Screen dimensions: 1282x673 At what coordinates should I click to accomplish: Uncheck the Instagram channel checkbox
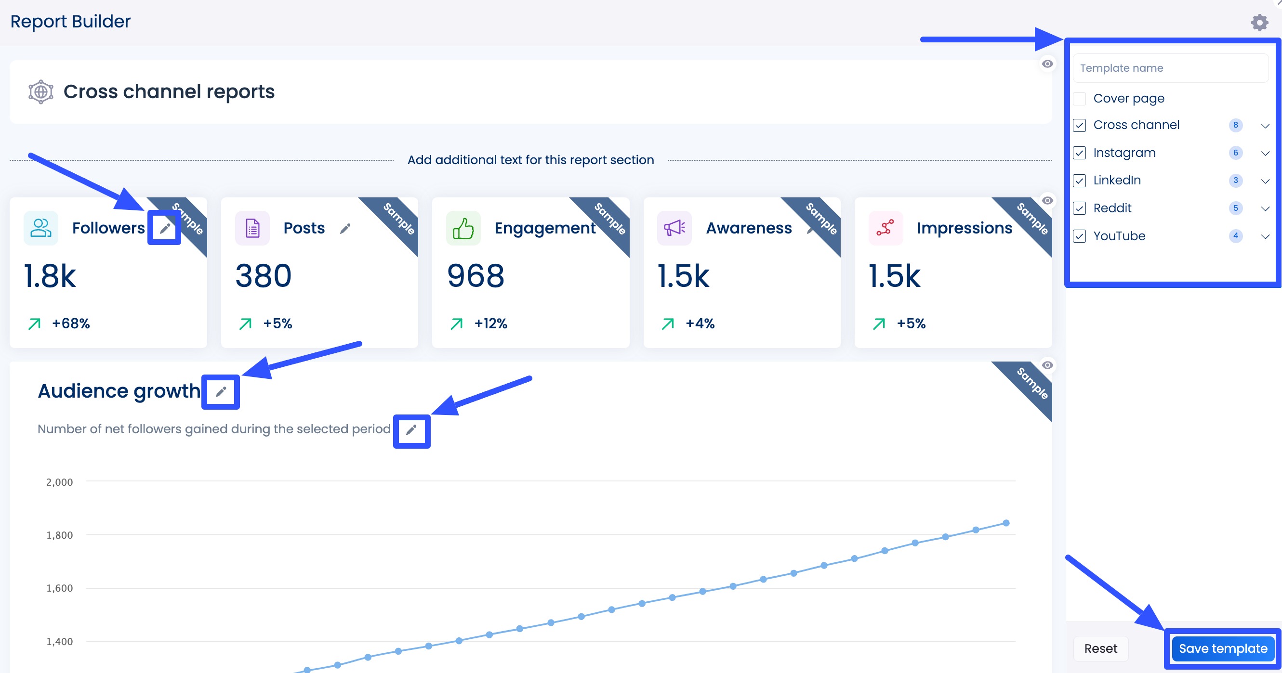coord(1080,153)
